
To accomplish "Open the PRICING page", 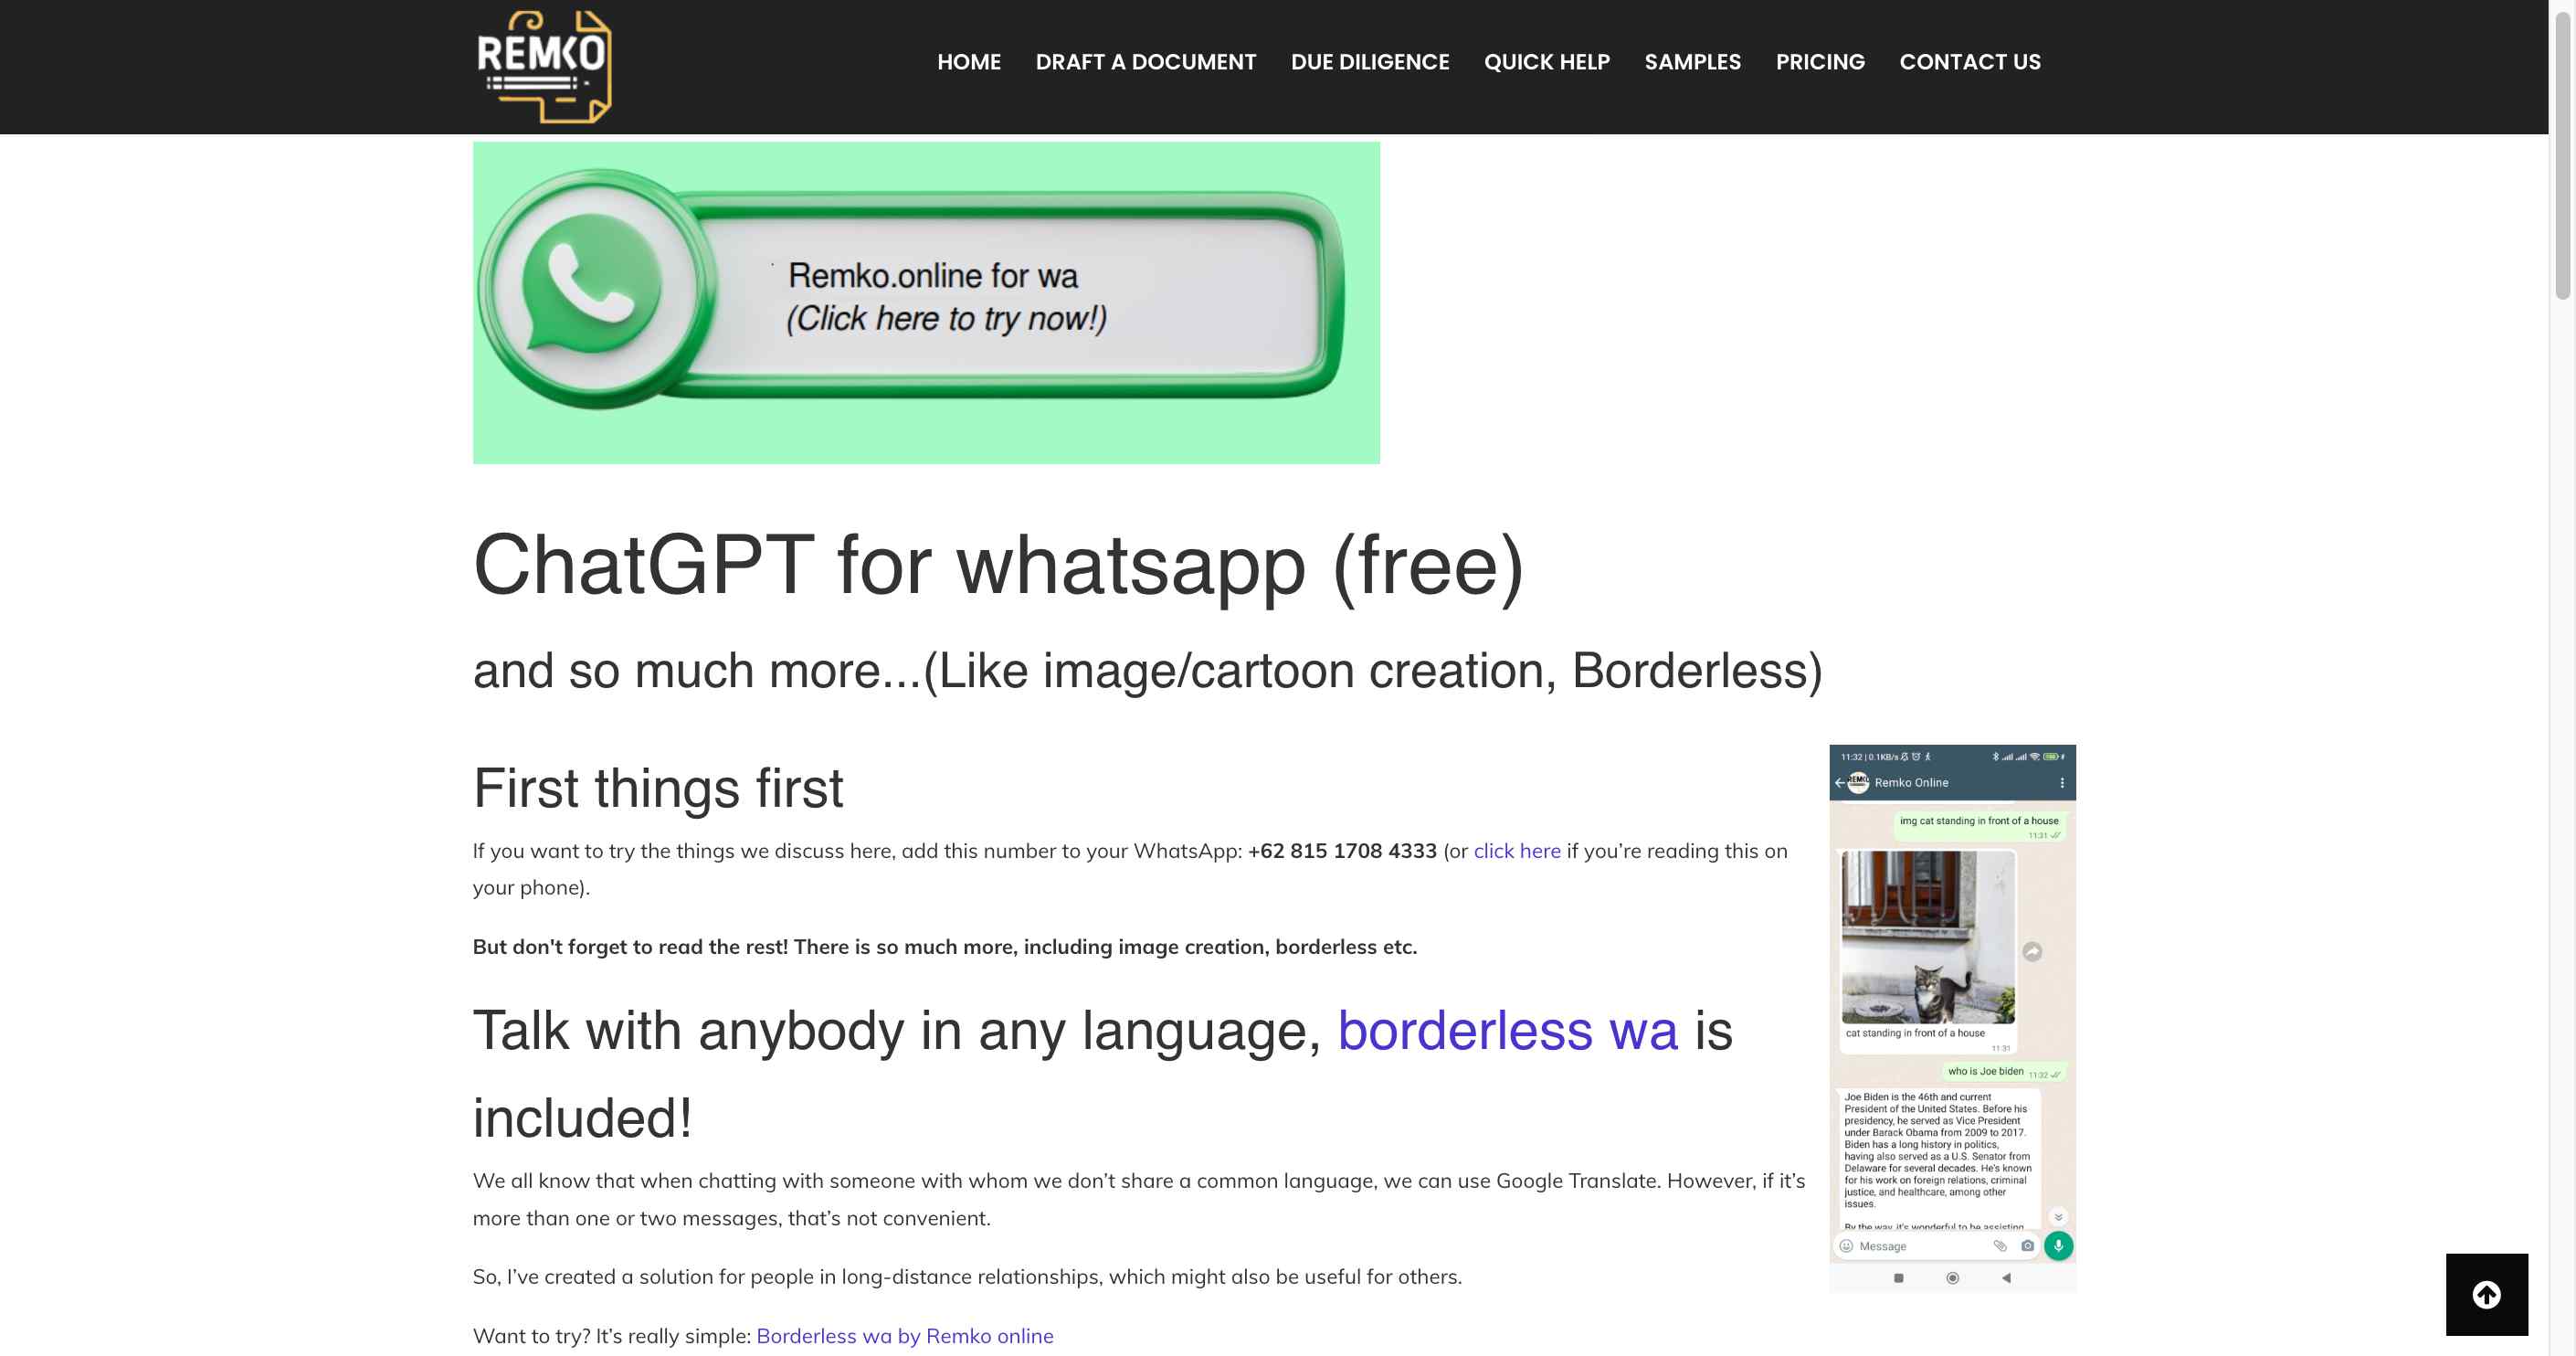I will coord(1819,62).
